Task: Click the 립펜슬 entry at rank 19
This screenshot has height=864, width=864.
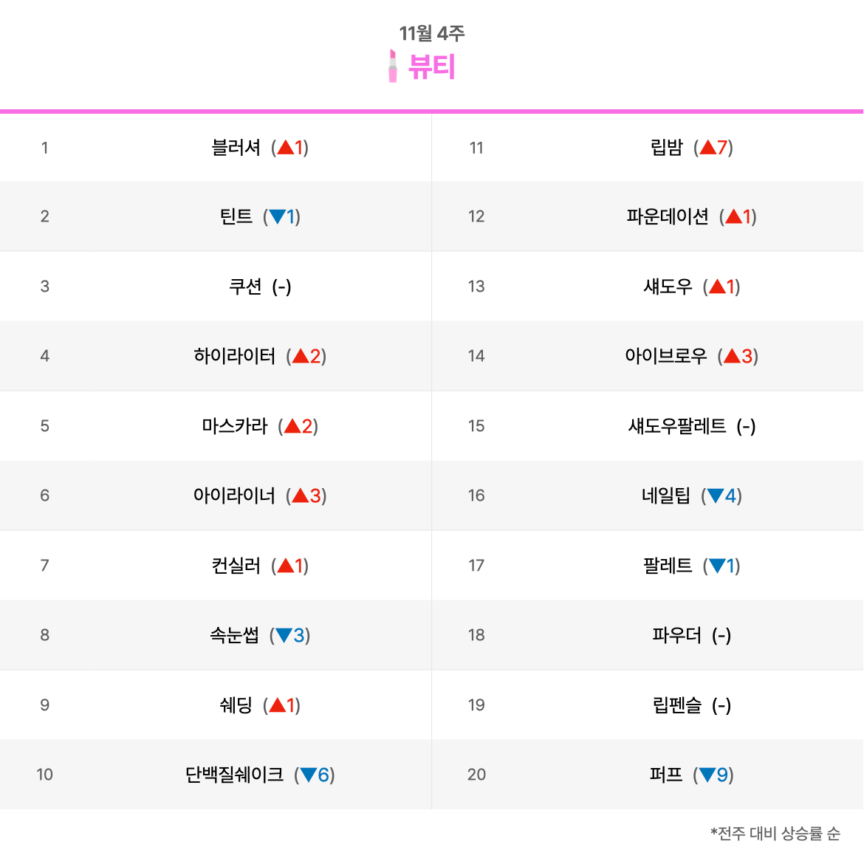Action: point(677,704)
